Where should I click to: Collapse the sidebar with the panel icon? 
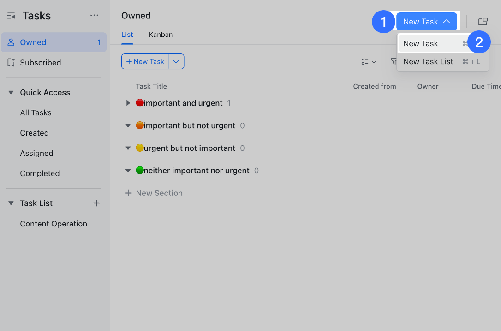point(11,15)
